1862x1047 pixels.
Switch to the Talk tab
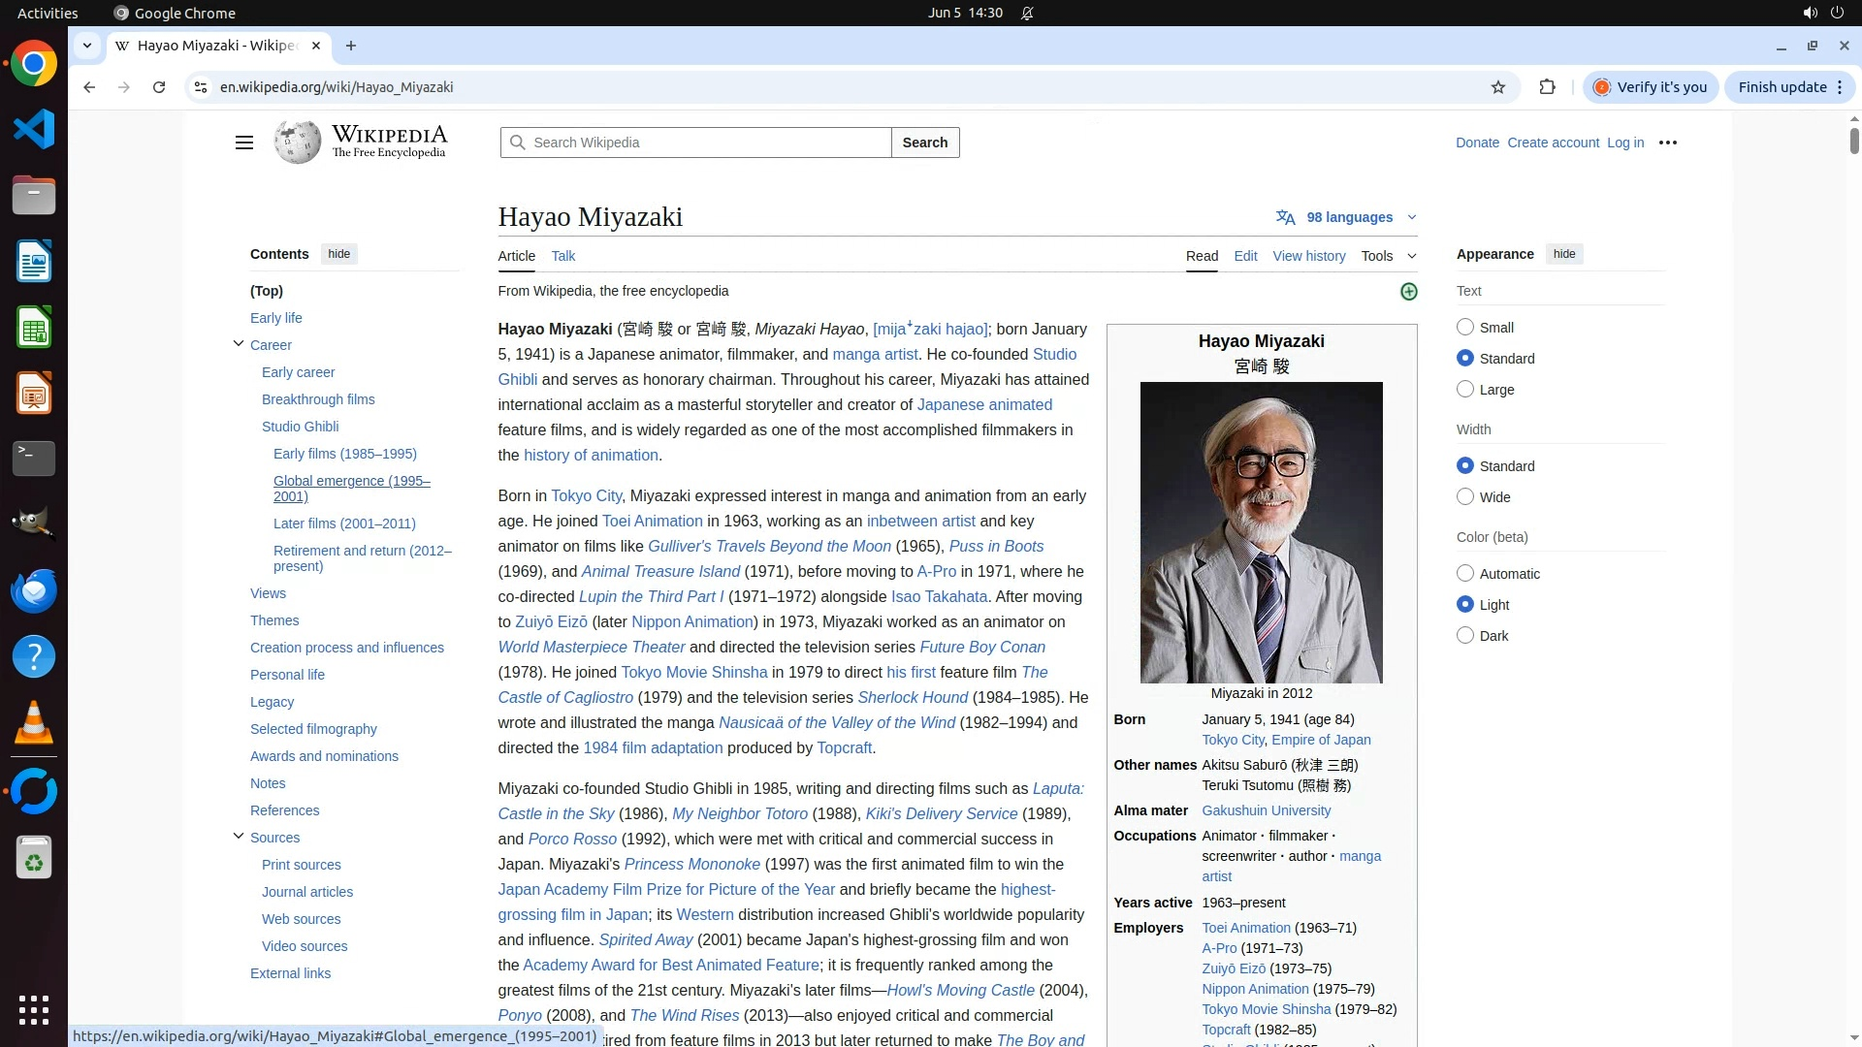[562, 256]
